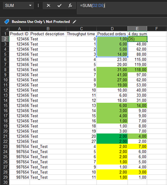The height and width of the screenshot is (185, 167).
Task: Select green cell E15 with value 14,00
Action: [137, 105]
